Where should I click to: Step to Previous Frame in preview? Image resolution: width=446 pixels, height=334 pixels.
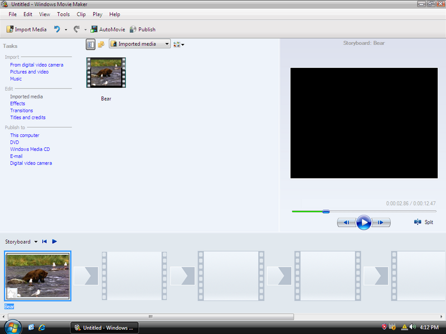pos(346,222)
